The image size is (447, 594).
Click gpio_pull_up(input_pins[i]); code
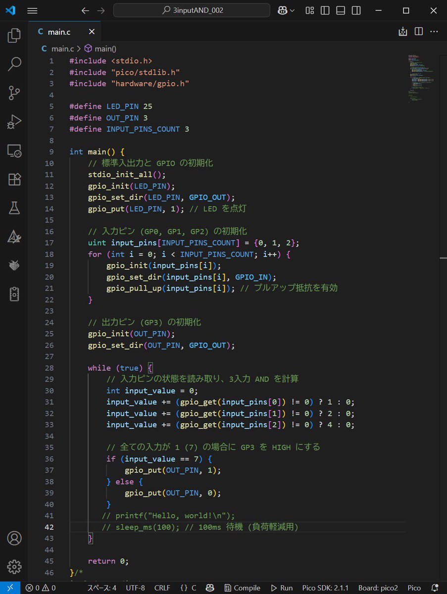171,289
